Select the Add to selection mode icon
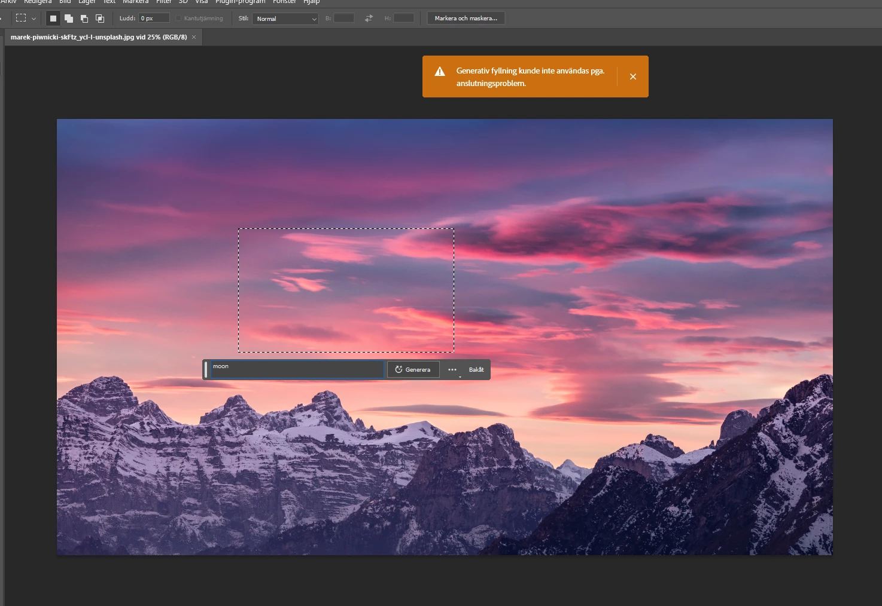 click(x=69, y=19)
